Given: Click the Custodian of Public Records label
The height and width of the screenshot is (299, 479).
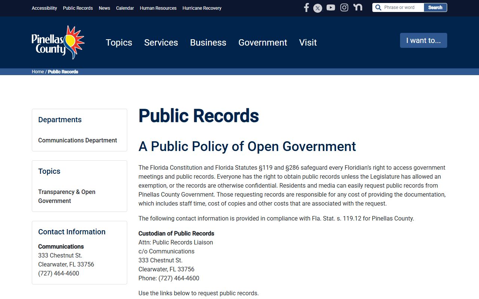Looking at the screenshot, I should (176, 234).
